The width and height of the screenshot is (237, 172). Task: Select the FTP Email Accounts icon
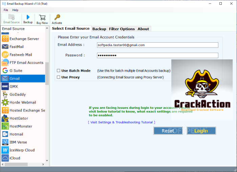5,63
